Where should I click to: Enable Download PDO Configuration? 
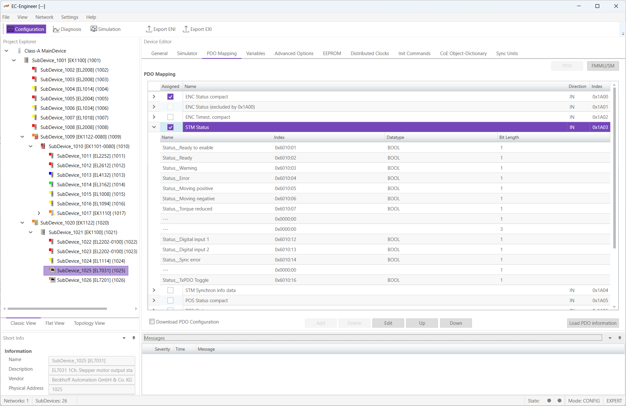(x=152, y=322)
